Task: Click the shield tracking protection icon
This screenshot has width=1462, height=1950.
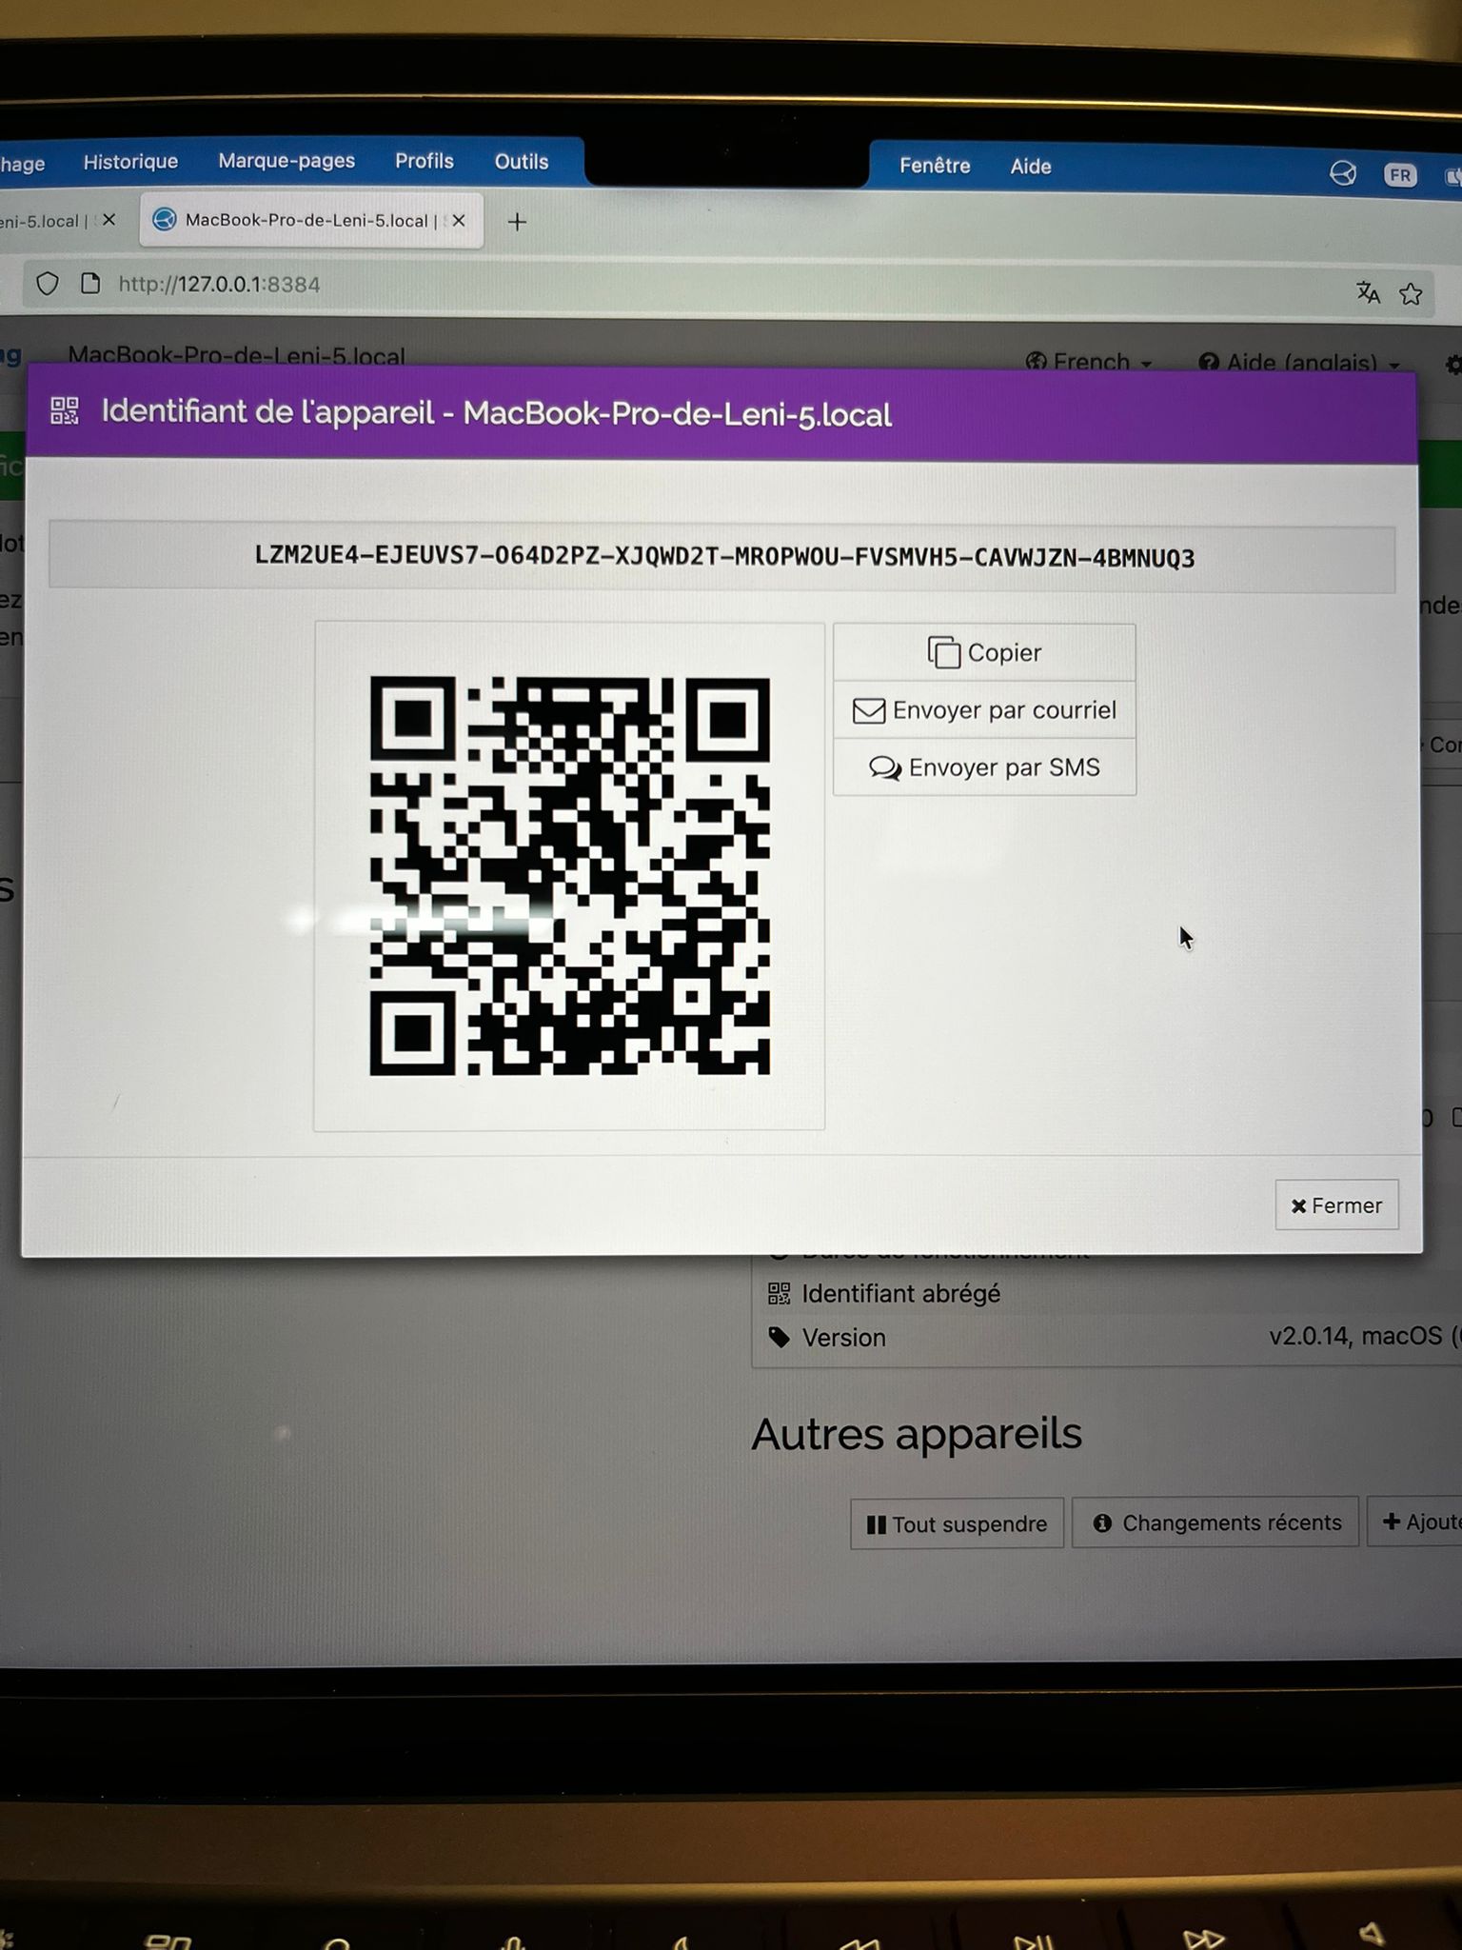Action: pos(48,284)
